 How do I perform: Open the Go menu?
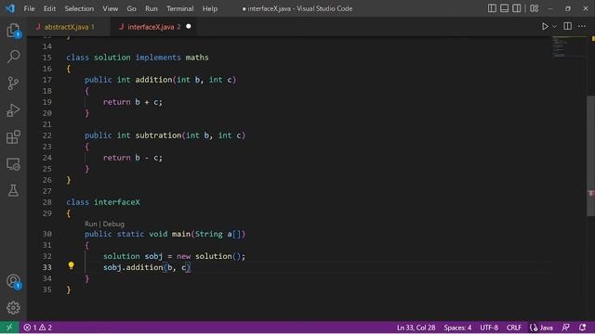131,8
